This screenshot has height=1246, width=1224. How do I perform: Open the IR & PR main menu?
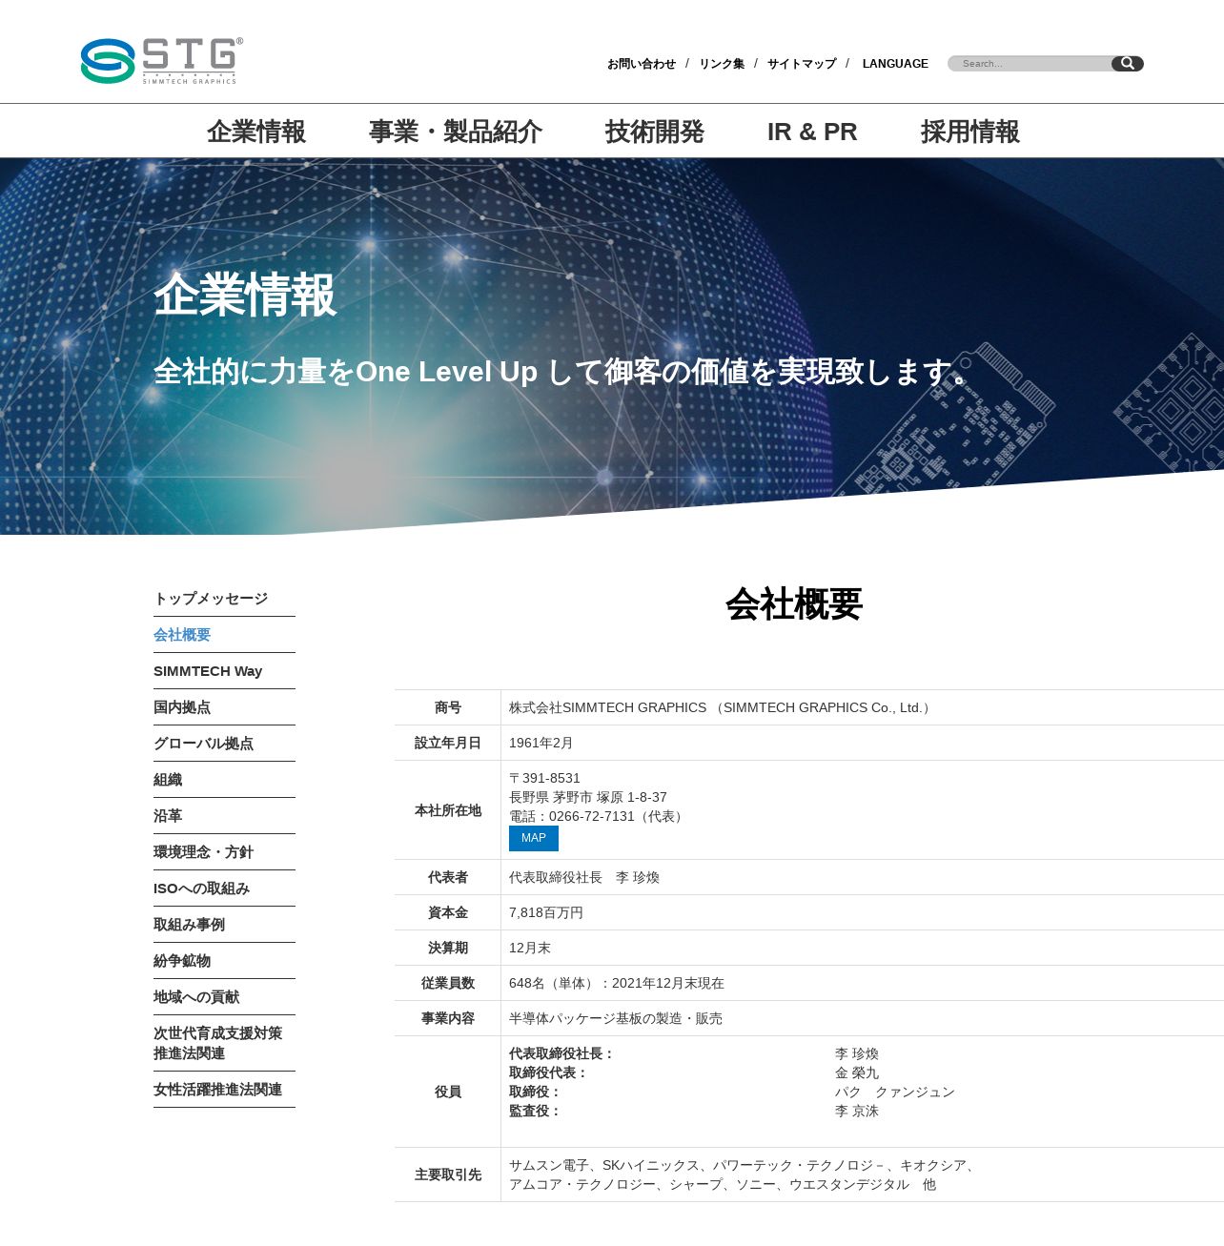click(x=812, y=132)
